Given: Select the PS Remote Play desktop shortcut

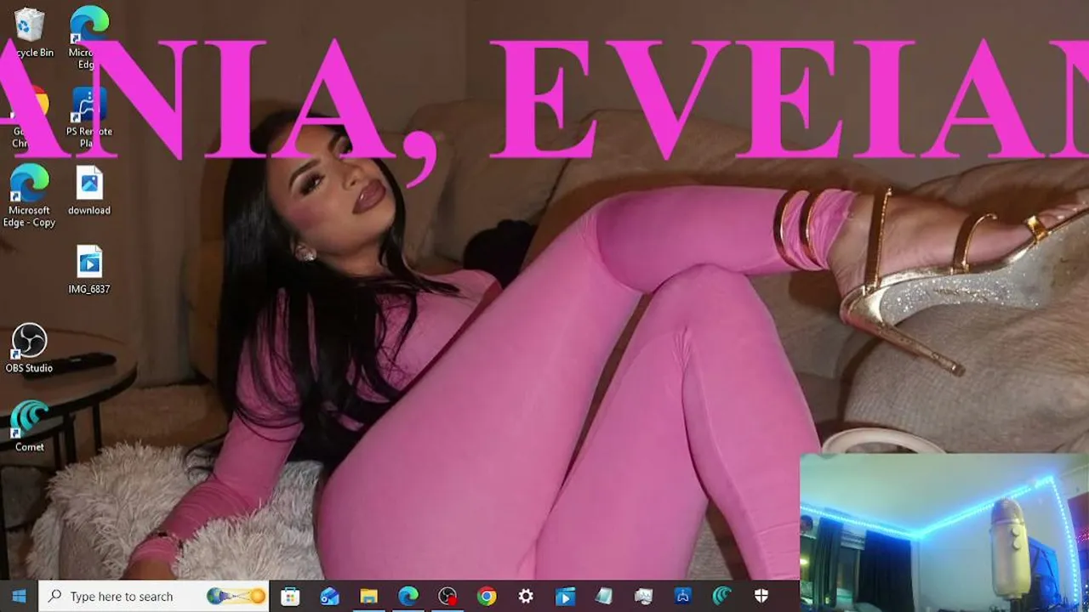Looking at the screenshot, I should [x=88, y=117].
